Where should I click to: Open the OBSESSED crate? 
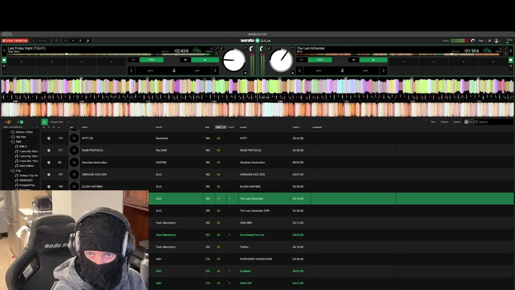26,180
